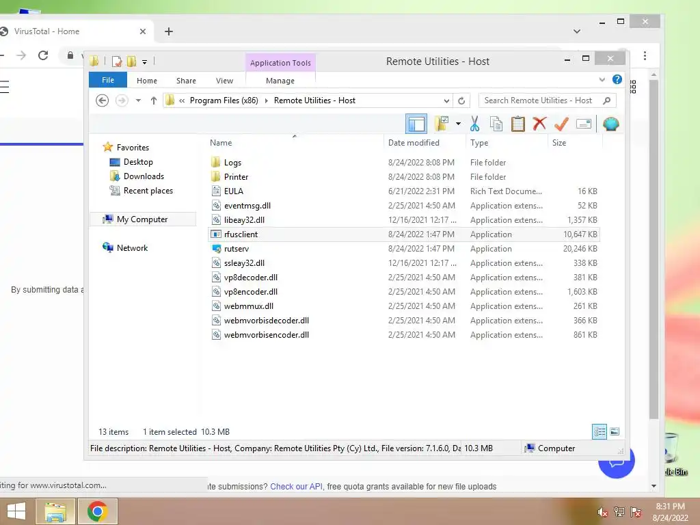Image resolution: width=700 pixels, height=525 pixels.
Task: Select the rutserv application
Action: pyautogui.click(x=403, y=249)
